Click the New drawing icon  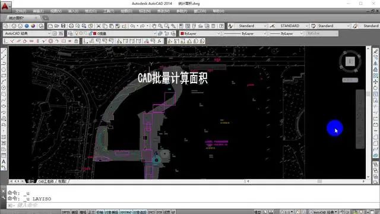[x=50, y=26]
